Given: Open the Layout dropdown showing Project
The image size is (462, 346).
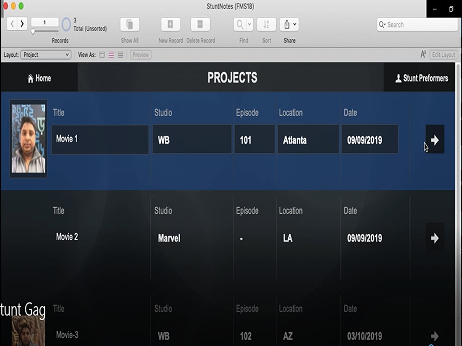Looking at the screenshot, I should pyautogui.click(x=45, y=54).
